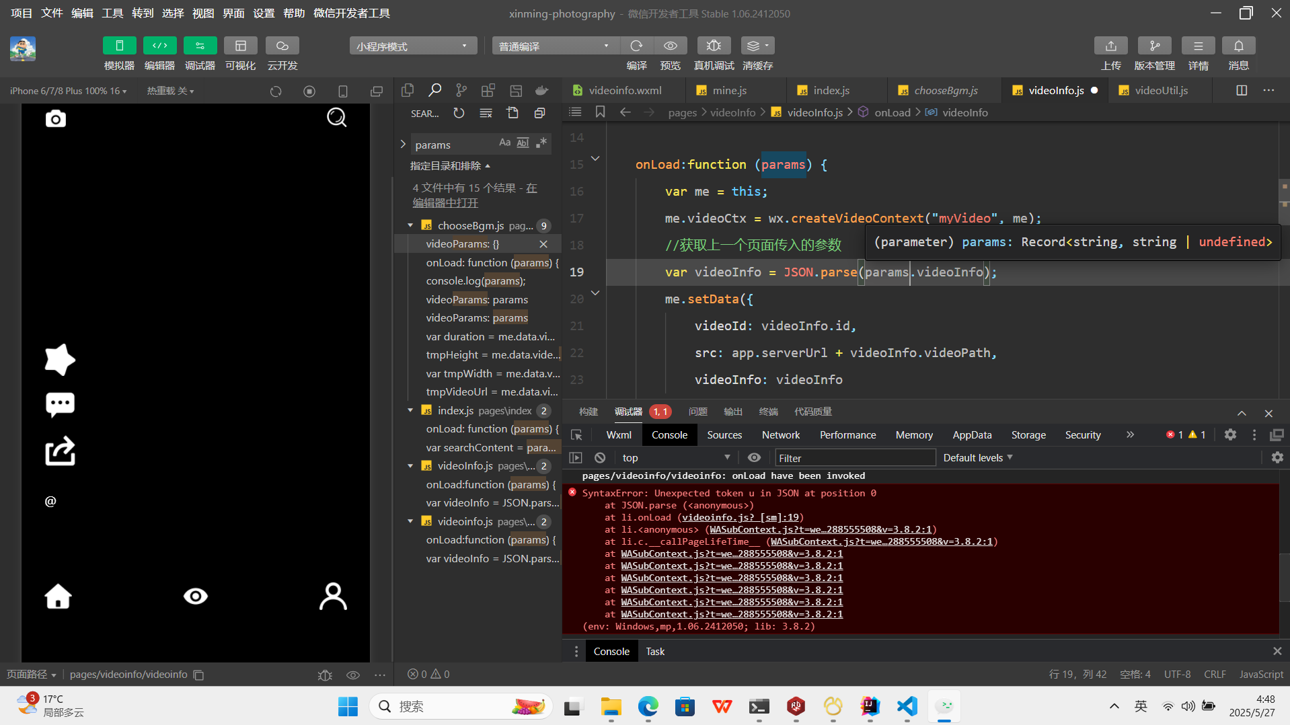This screenshot has width=1290, height=725.
Task: Open the messages bell
Action: (x=1238, y=46)
